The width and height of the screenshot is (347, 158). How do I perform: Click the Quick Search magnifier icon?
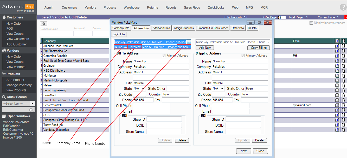coord(32,110)
